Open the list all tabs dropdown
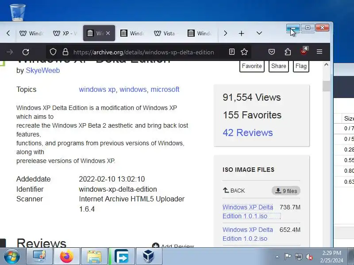The image size is (354, 265). (259, 34)
